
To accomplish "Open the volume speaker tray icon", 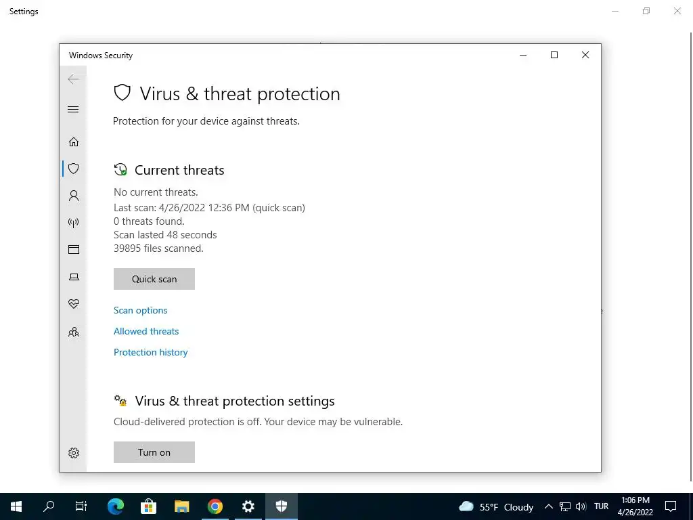I will pyautogui.click(x=581, y=506).
